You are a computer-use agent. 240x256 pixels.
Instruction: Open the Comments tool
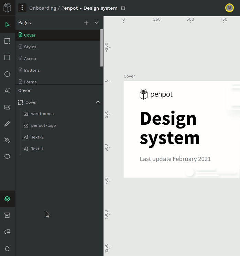pyautogui.click(x=7, y=157)
